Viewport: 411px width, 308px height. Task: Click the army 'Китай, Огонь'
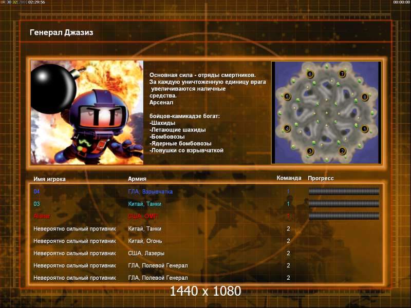click(x=145, y=241)
